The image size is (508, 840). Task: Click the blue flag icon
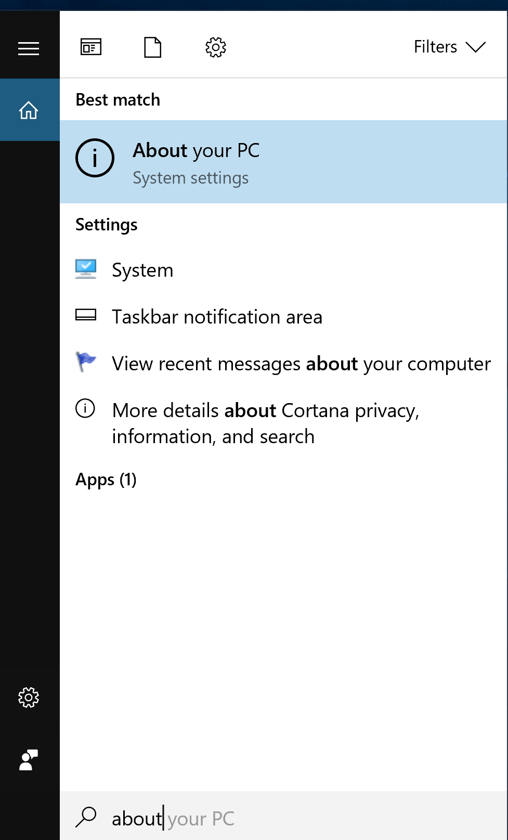(86, 361)
